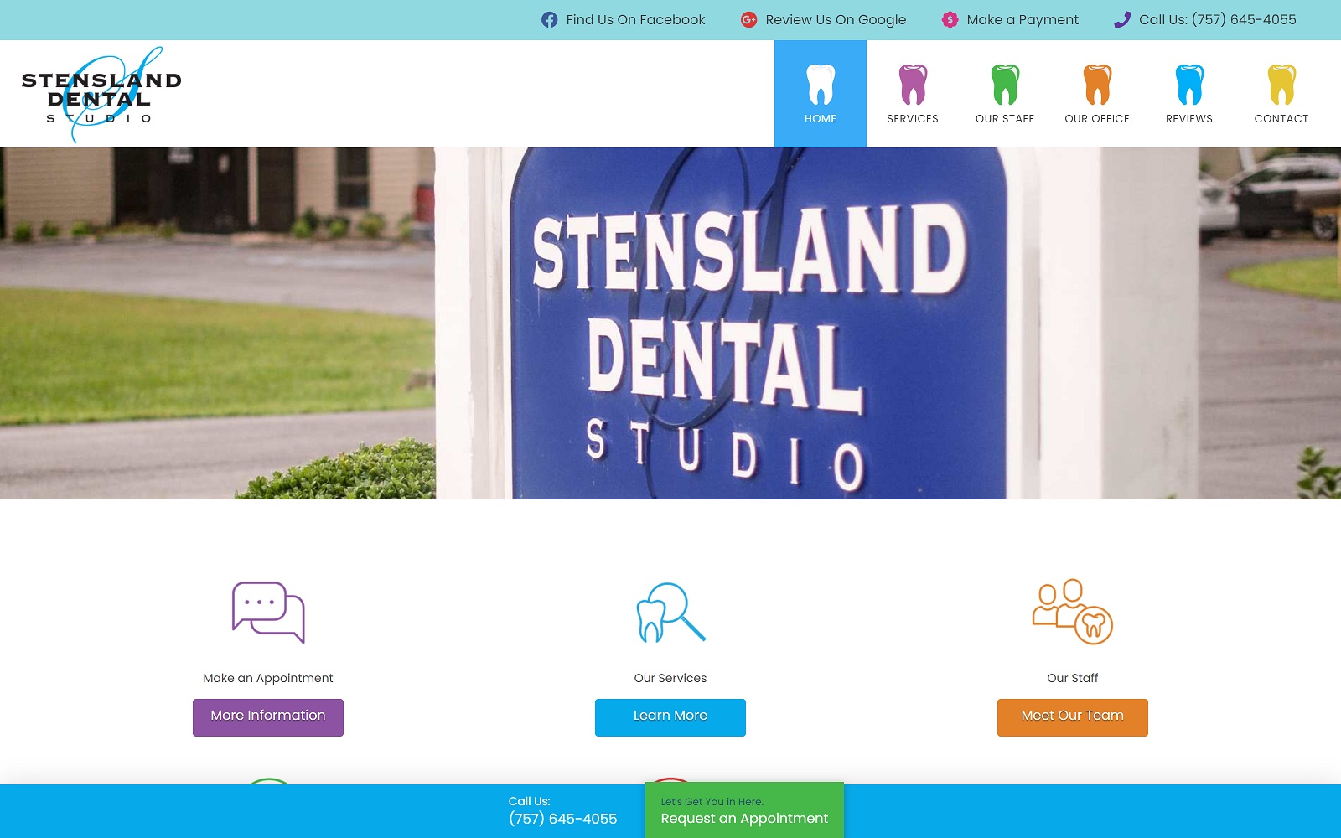
Task: Click the pink payment dollar icon
Action: click(x=950, y=20)
